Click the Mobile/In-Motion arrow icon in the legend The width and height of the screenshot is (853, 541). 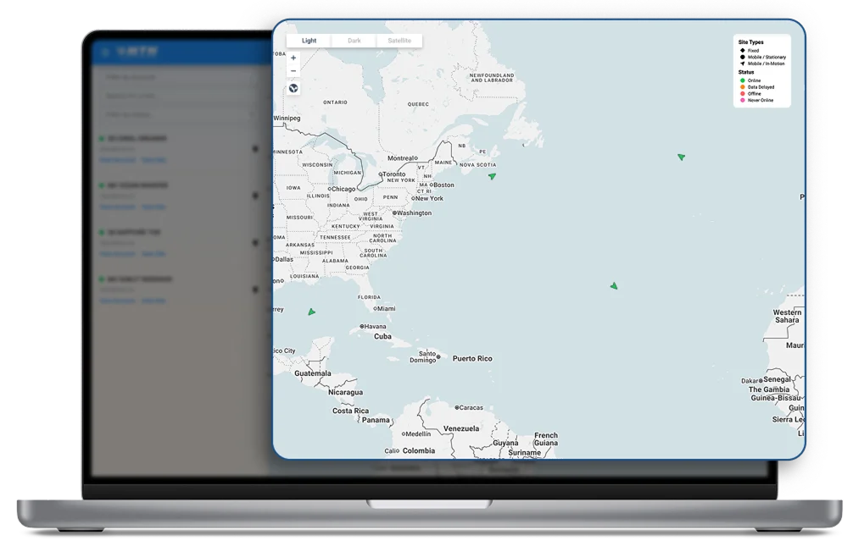743,63
